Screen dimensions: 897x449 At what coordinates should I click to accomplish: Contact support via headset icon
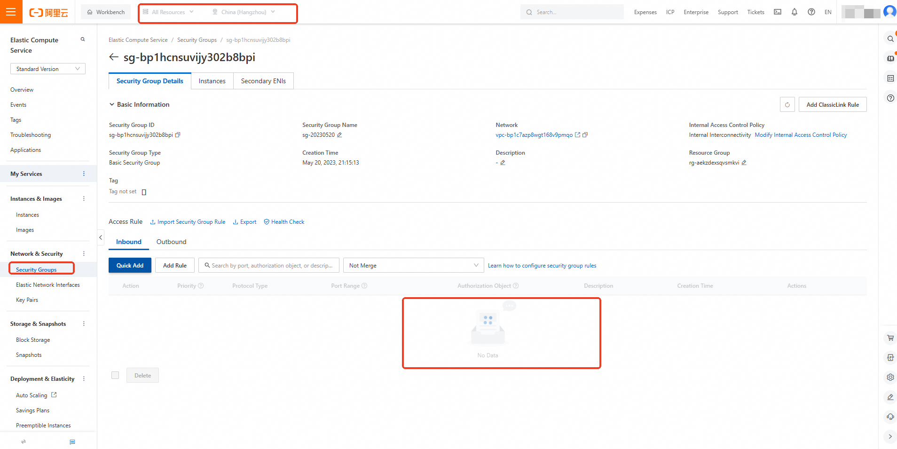click(890, 417)
